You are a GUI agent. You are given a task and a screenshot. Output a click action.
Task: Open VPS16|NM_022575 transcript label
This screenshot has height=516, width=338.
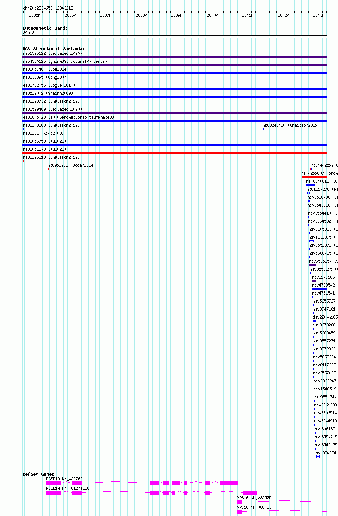click(x=254, y=498)
